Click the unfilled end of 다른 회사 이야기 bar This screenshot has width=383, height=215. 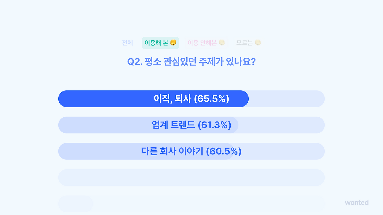(279, 151)
